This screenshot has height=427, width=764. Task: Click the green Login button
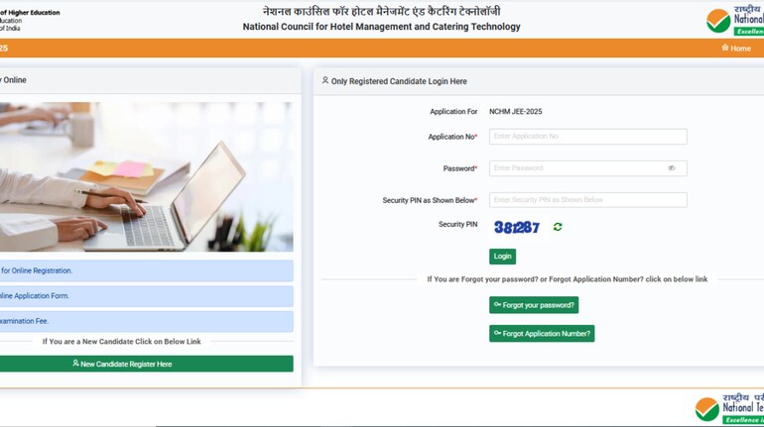pyautogui.click(x=502, y=257)
